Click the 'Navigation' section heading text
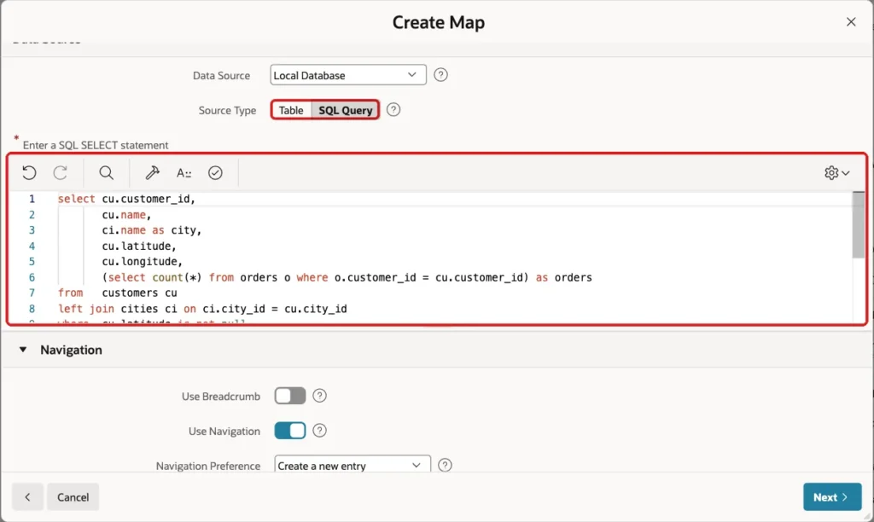 (71, 350)
